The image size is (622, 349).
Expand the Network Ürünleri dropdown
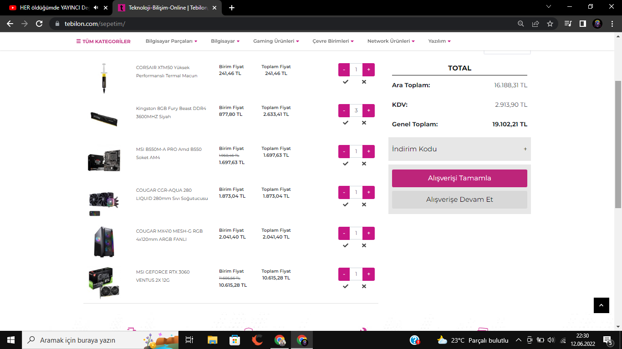pyautogui.click(x=391, y=41)
